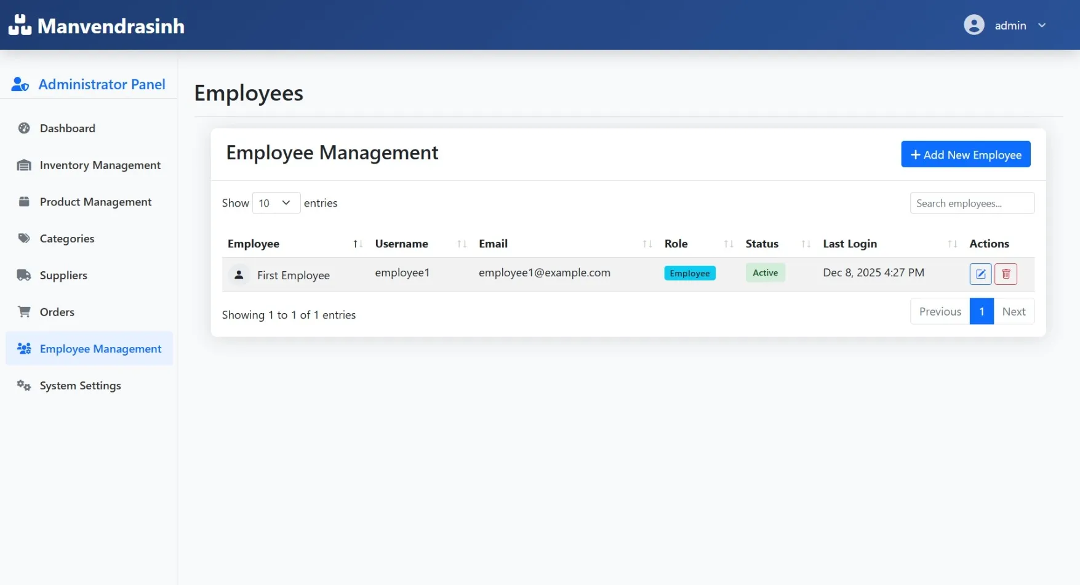Go to the Next page of entries
Screen dimensions: 1080x585
coord(1014,311)
